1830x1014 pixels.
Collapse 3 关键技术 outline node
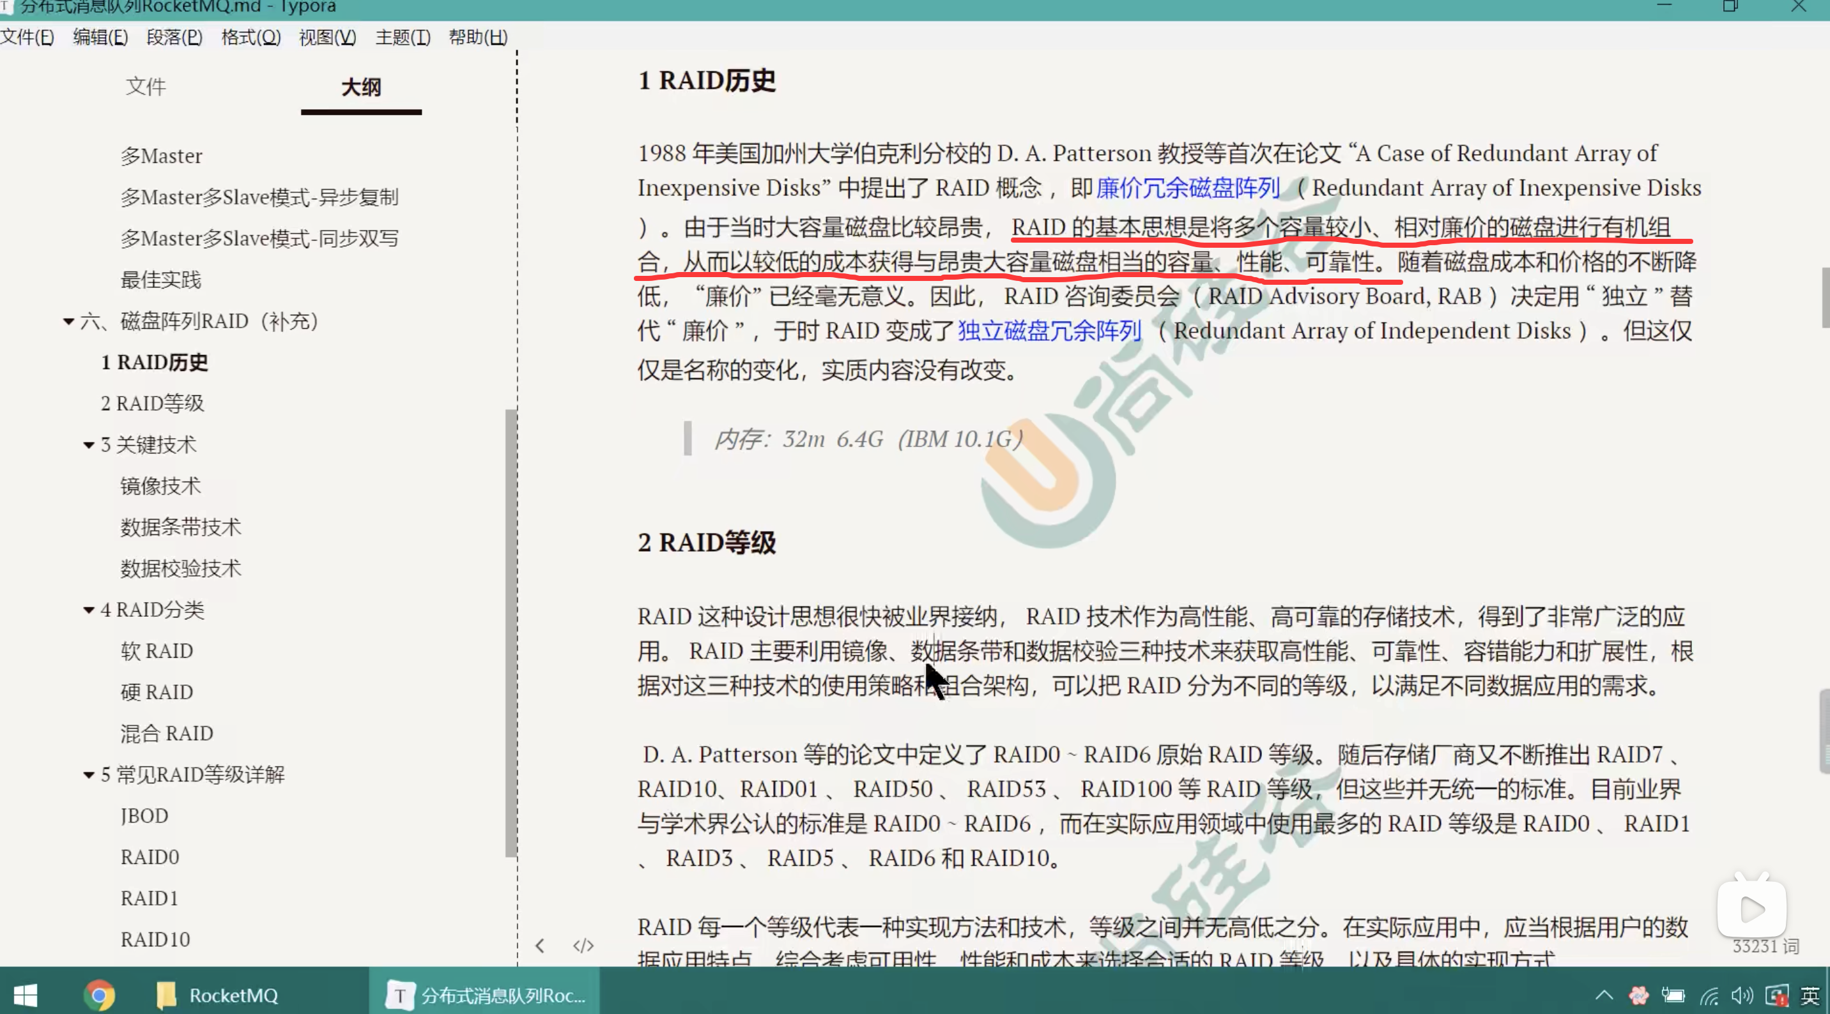89,445
